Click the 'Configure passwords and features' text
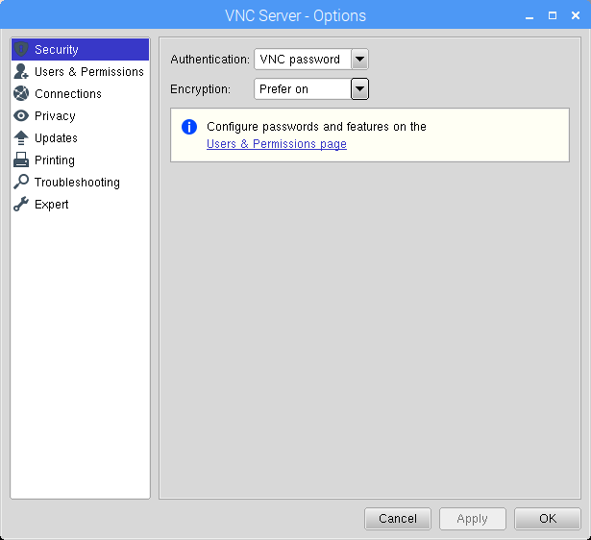 pos(316,127)
